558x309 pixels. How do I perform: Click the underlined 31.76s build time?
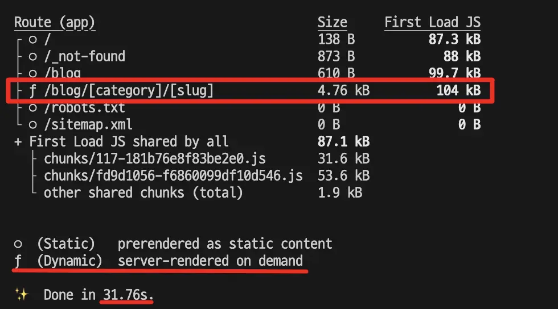tap(128, 295)
